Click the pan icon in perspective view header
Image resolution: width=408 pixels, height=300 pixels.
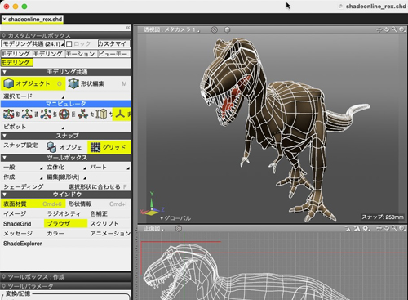379,29
